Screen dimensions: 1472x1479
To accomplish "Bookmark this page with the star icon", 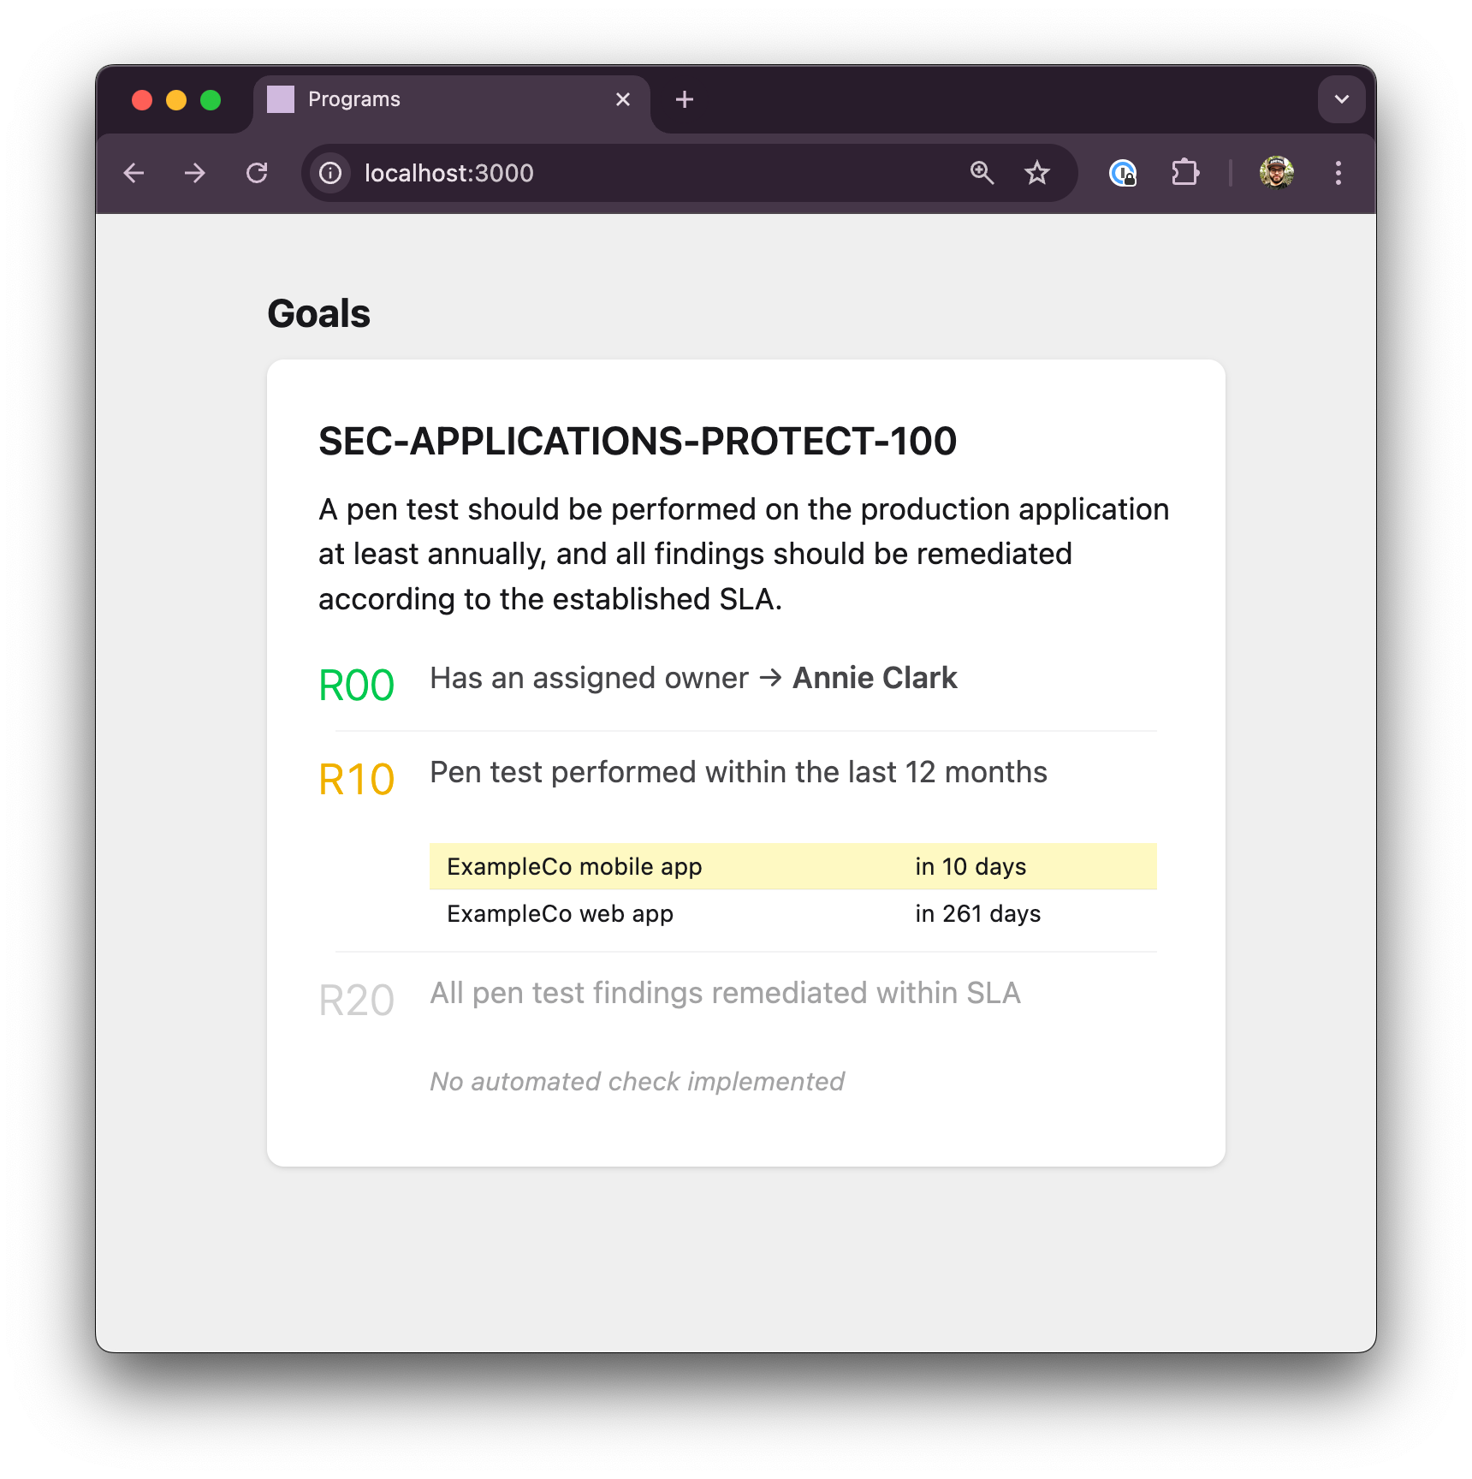I will [1037, 173].
